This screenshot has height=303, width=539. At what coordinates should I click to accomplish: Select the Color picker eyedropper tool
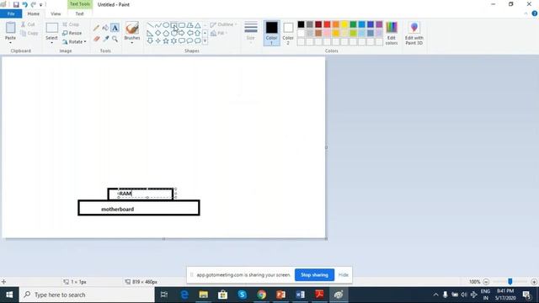pos(106,39)
